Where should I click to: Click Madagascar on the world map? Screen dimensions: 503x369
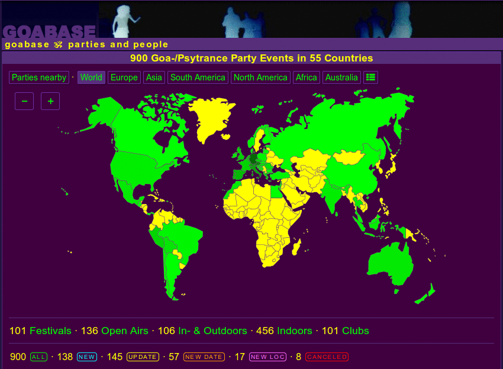296,247
